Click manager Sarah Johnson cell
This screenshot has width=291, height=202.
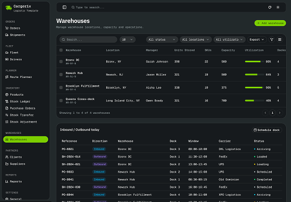(157, 61)
